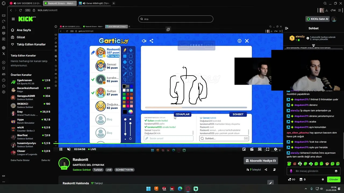Click the kick.com/raskontt address bar

coord(48,10)
